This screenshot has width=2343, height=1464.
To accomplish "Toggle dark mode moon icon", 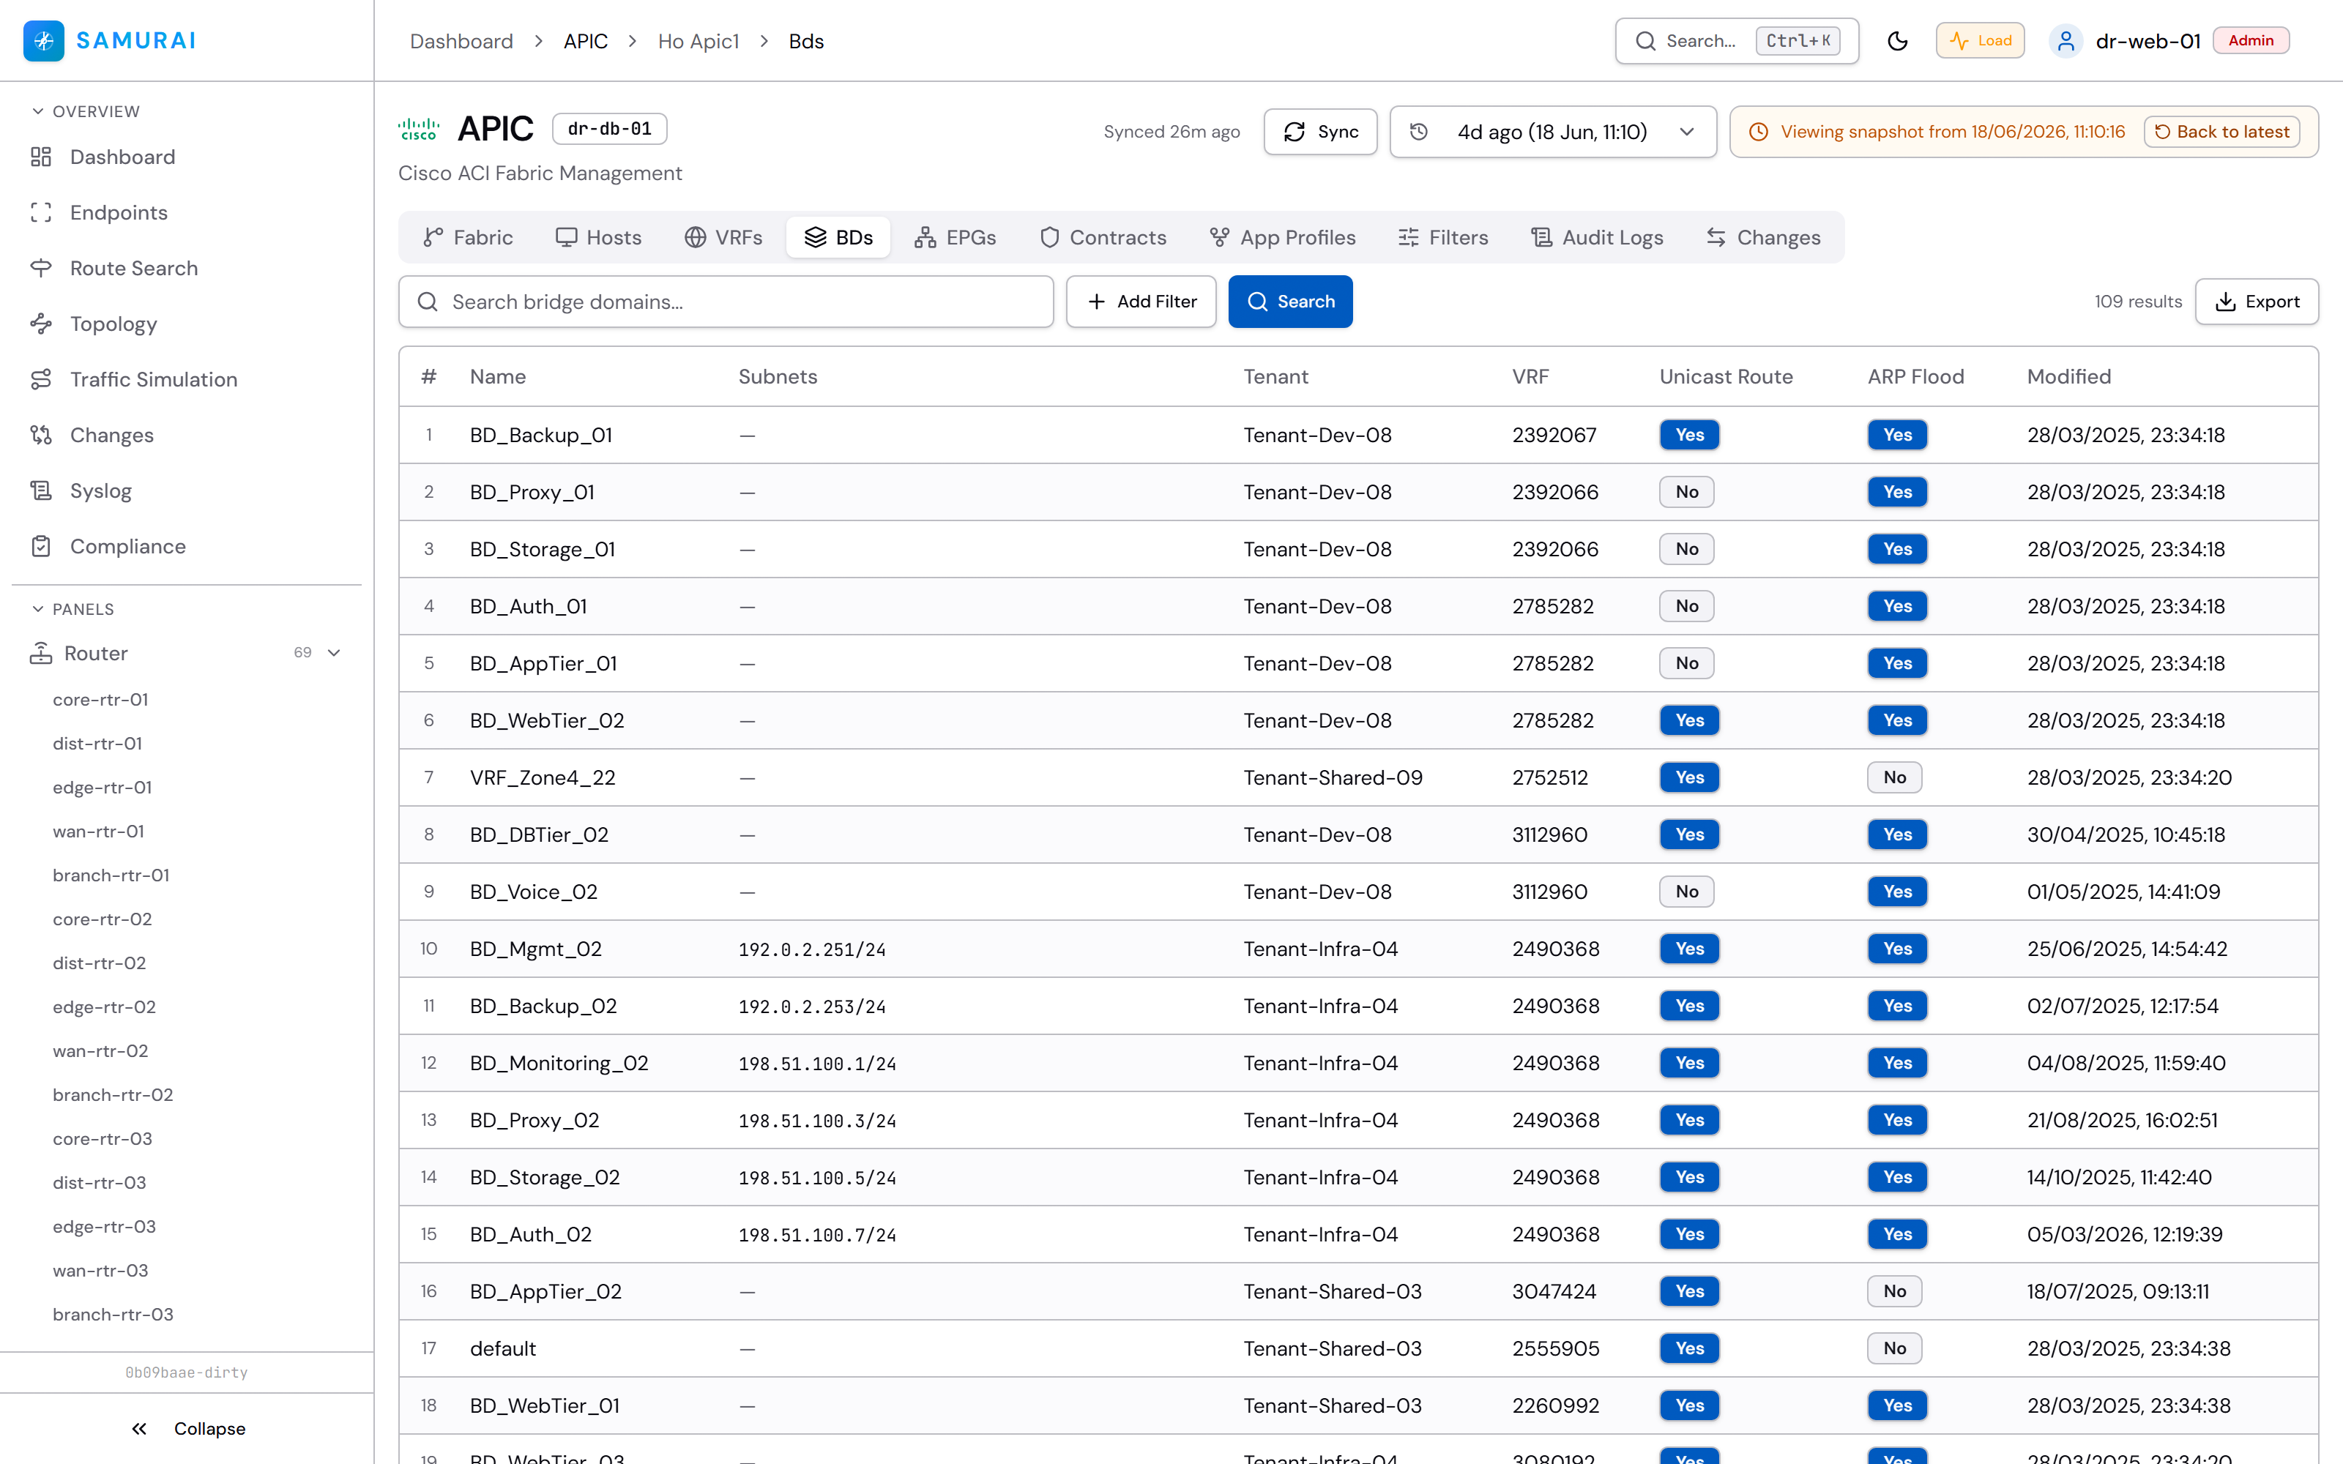I will tap(1898, 41).
